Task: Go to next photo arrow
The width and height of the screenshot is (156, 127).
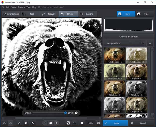Action: coord(56,123)
